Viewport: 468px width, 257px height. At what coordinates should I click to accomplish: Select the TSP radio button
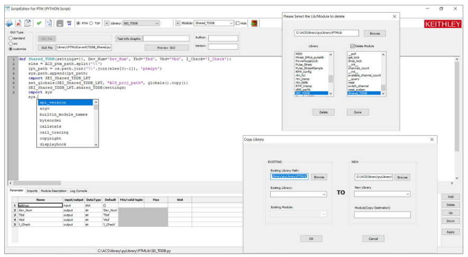(91, 23)
